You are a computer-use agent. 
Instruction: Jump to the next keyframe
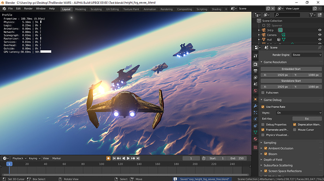[133, 159]
